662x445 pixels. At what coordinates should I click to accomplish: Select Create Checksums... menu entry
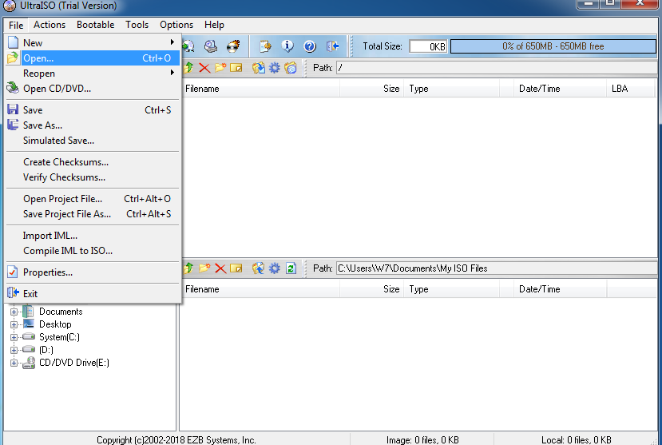click(93, 161)
